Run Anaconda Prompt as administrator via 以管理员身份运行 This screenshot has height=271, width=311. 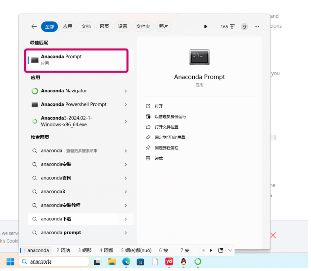pos(169,117)
